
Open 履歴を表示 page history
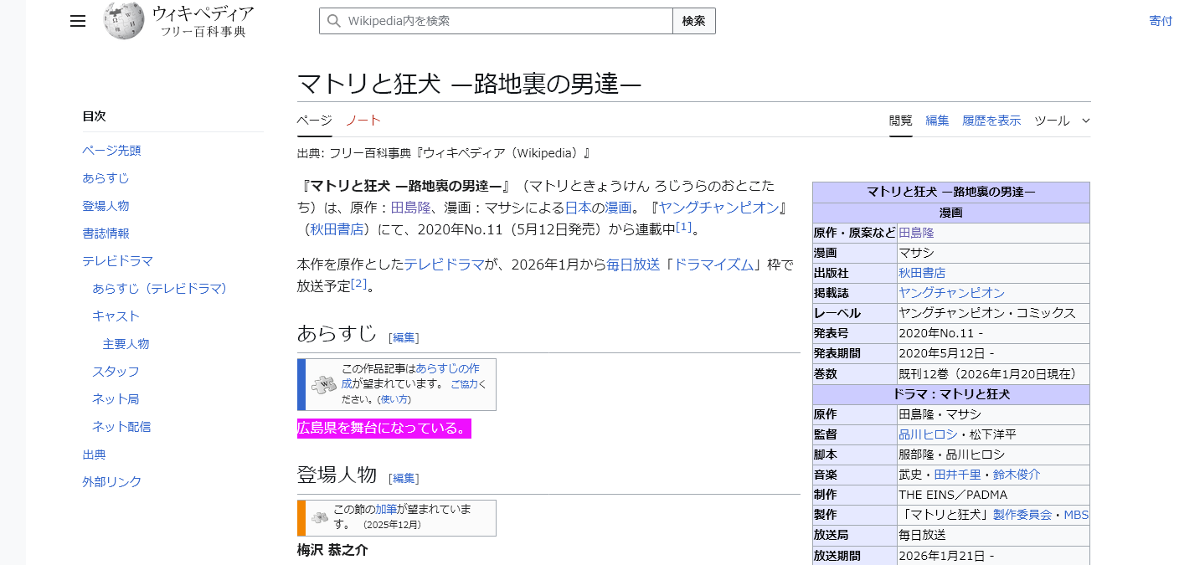tap(991, 121)
